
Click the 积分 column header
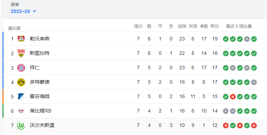coord(215,26)
